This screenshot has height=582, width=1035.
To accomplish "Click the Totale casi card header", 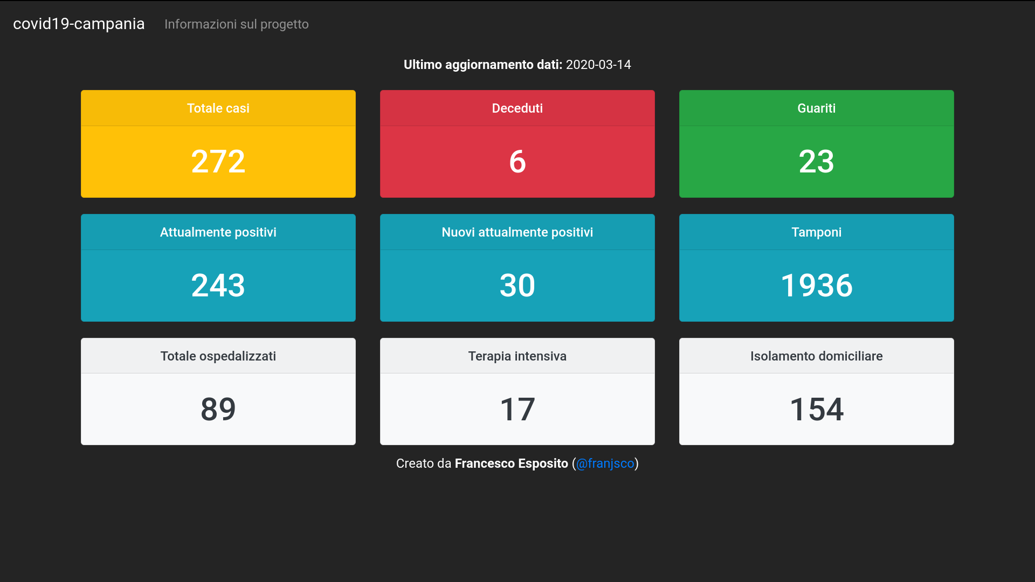I will point(218,108).
